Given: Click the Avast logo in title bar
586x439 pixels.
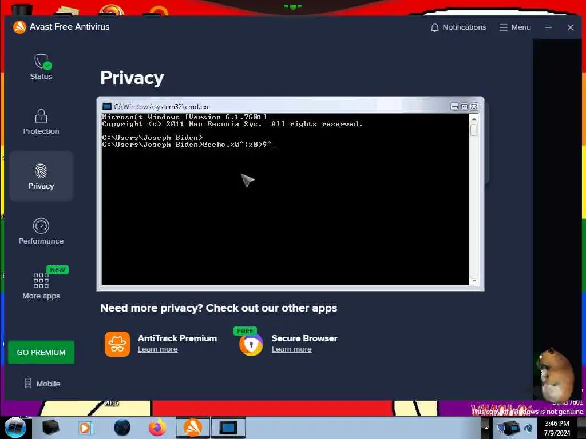Looking at the screenshot, I should coord(19,27).
